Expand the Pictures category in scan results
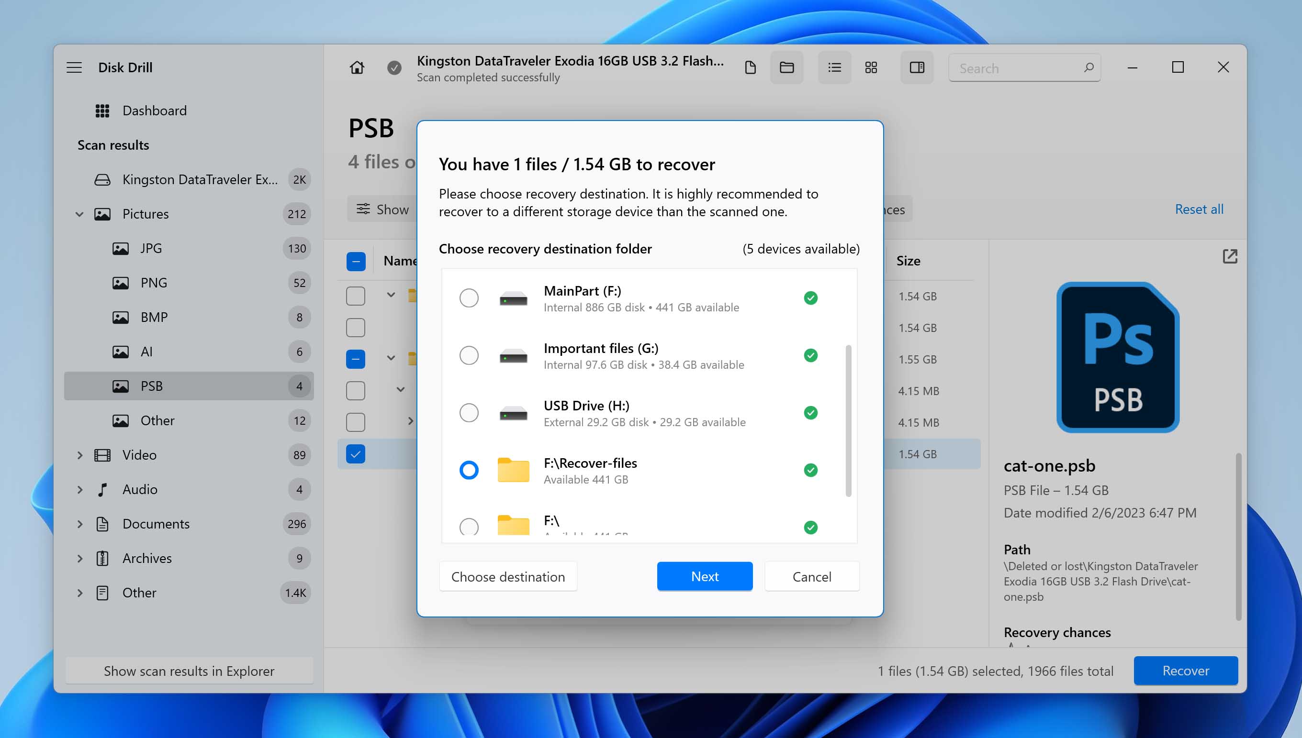The width and height of the screenshot is (1302, 738). (x=79, y=213)
